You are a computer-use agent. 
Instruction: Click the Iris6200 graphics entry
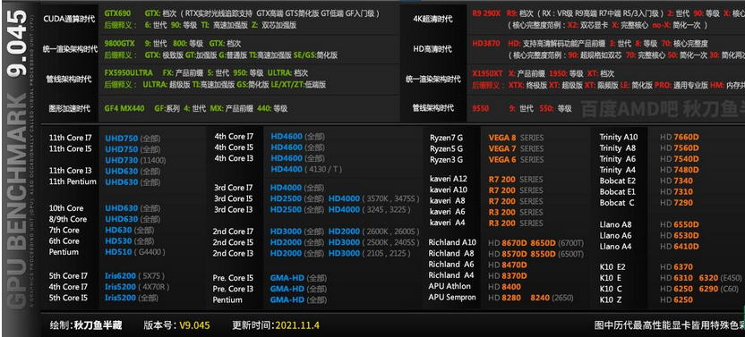coord(120,276)
